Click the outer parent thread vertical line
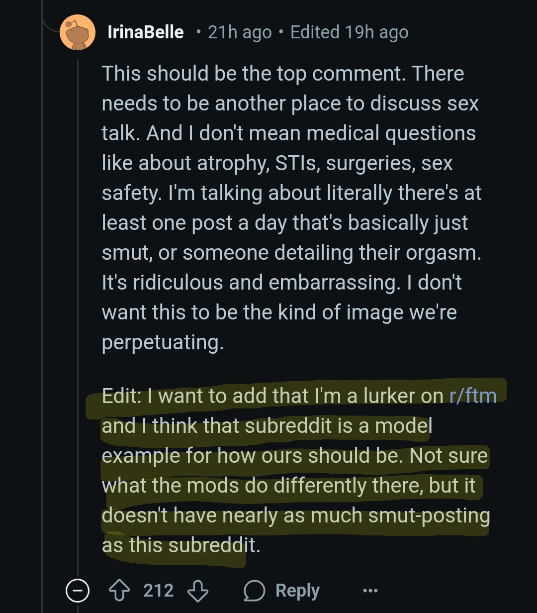The width and height of the screenshot is (537, 613). (x=42, y=318)
